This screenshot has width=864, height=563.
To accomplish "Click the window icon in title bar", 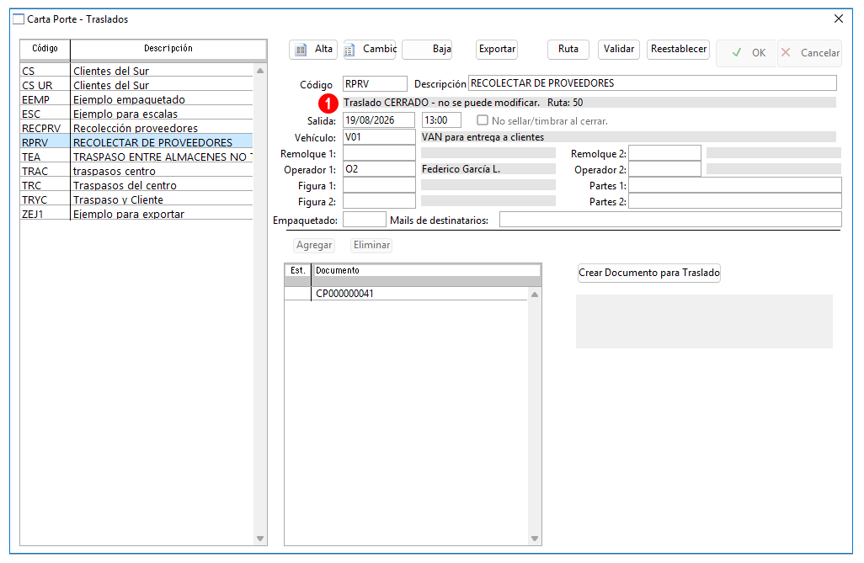I will [x=19, y=19].
